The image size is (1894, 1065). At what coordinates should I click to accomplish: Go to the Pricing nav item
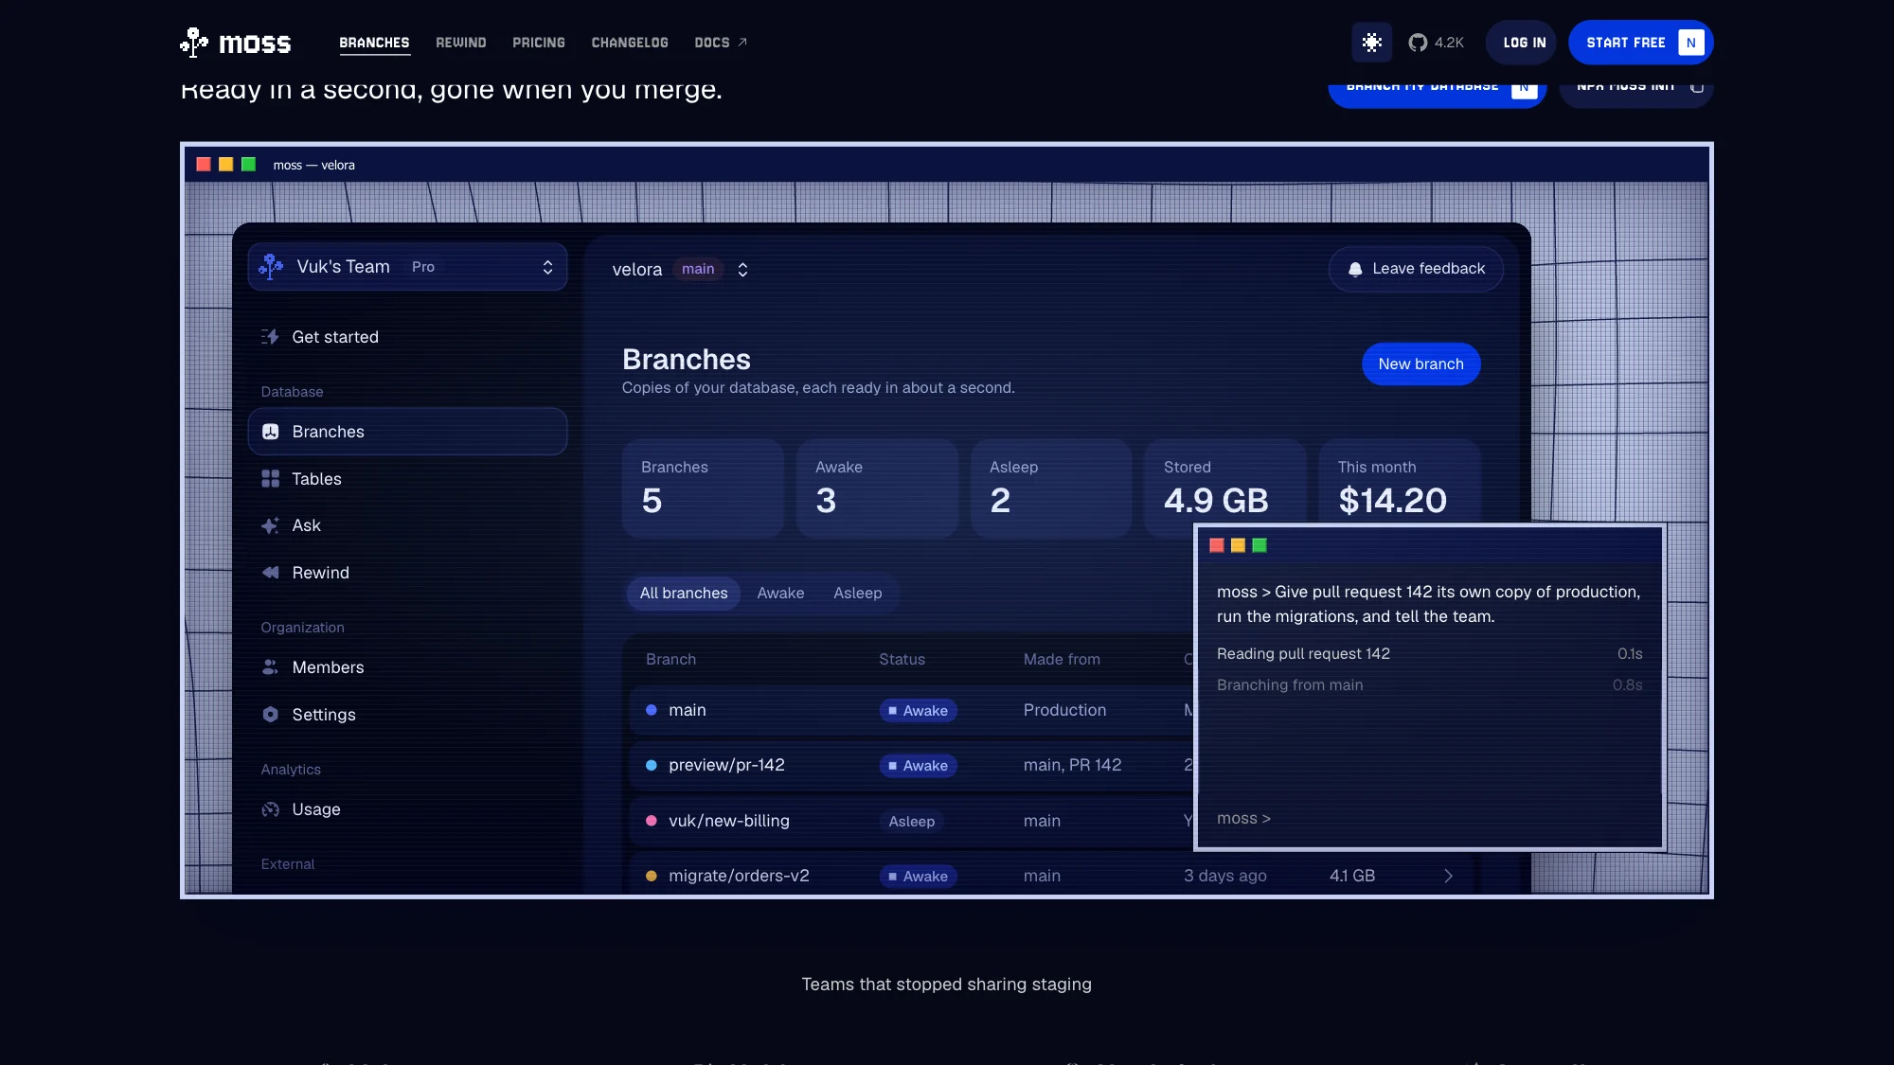tap(539, 43)
